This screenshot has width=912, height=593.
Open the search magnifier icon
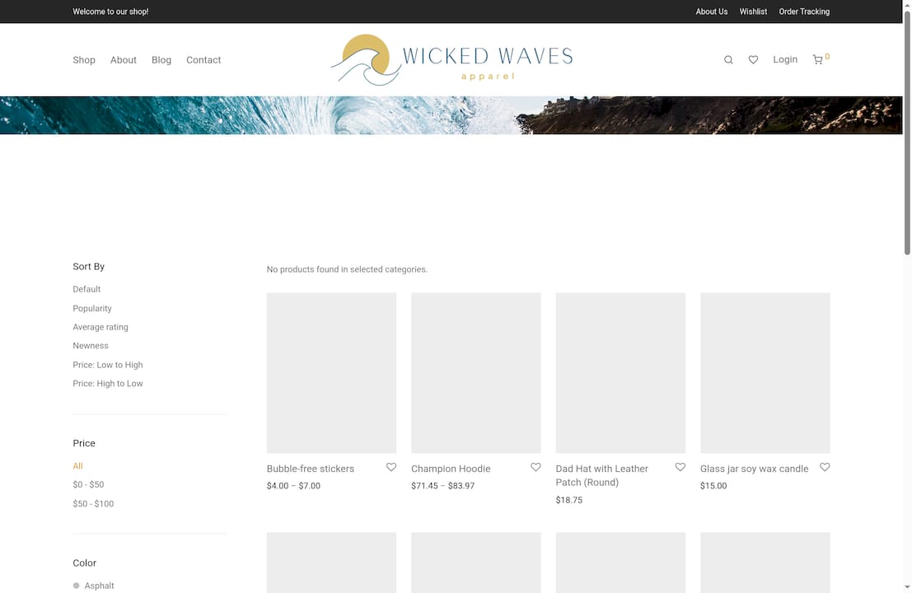click(x=728, y=60)
